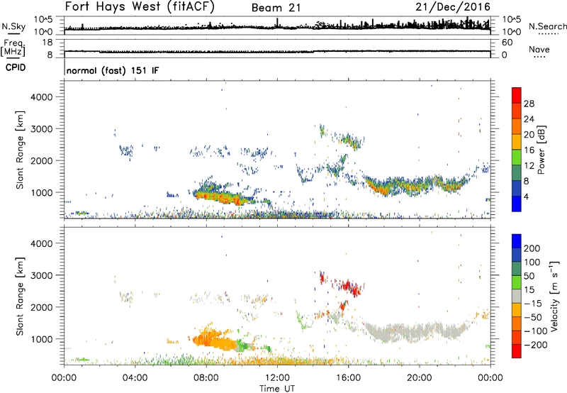Click the 12–16 dB light green Power swatch

[x=517, y=157]
